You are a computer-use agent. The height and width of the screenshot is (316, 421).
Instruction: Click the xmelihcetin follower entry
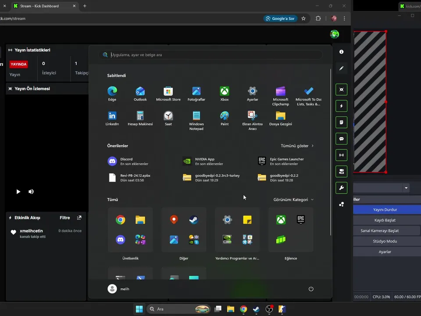[x=46, y=233]
